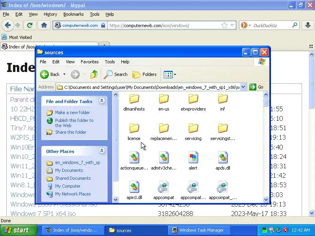
Task: Open the etwproviders folder
Action: (193, 102)
